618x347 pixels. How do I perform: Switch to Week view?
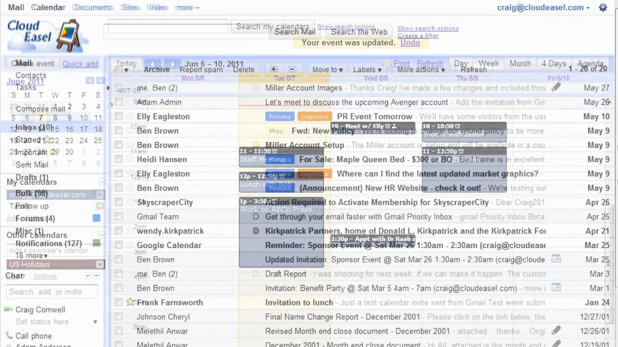click(x=489, y=64)
